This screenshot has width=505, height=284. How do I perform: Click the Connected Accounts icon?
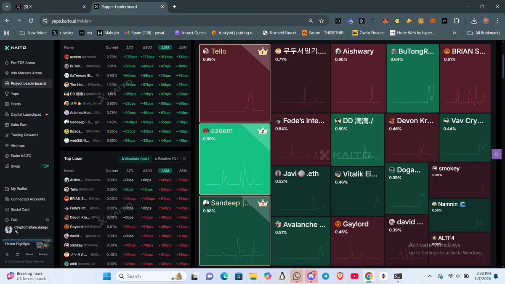tap(7, 199)
